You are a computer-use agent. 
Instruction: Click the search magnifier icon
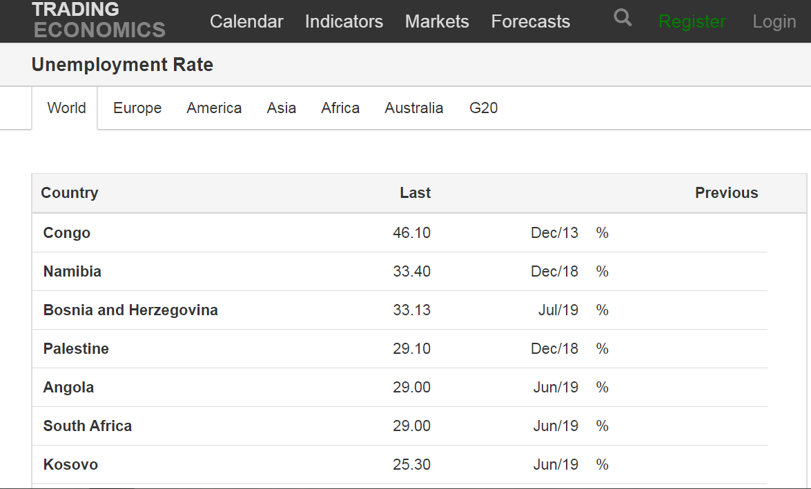pyautogui.click(x=623, y=19)
